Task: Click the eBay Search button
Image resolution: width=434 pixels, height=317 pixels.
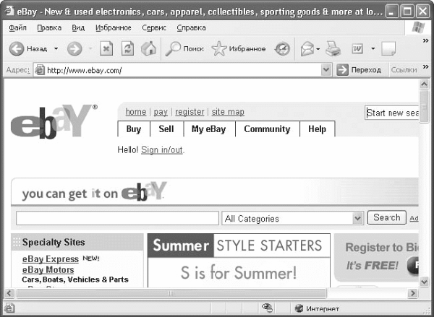Action: tap(387, 217)
